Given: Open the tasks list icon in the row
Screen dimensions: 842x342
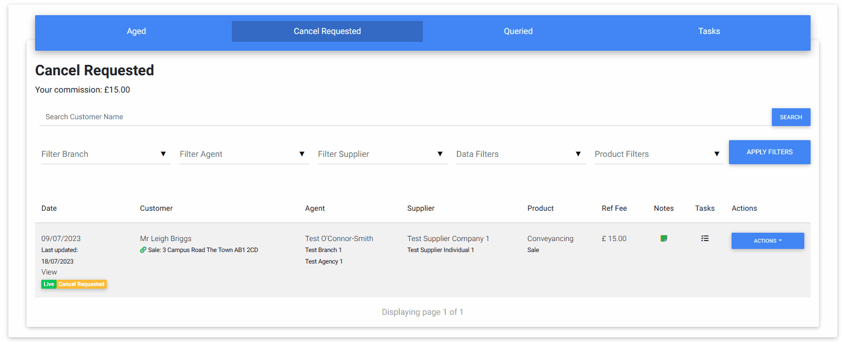Looking at the screenshot, I should tap(705, 238).
